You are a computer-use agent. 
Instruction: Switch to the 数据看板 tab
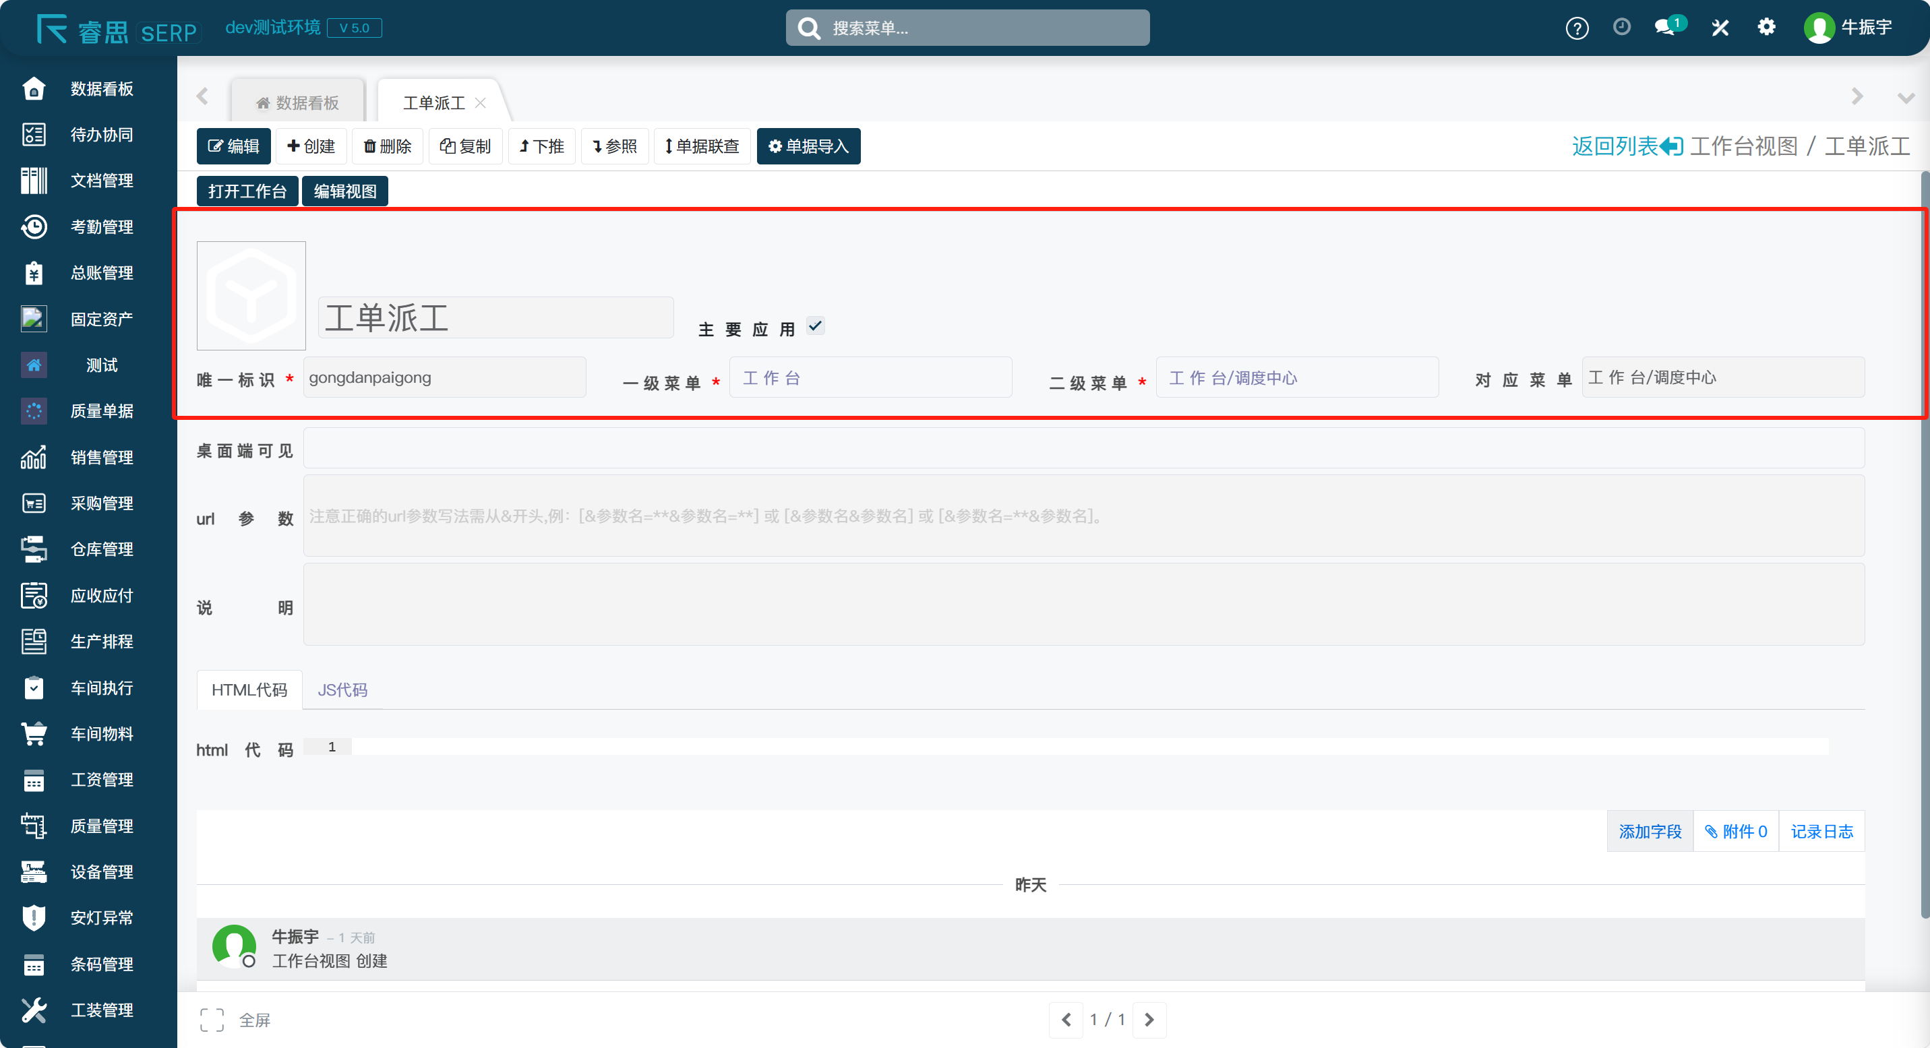coord(298,102)
